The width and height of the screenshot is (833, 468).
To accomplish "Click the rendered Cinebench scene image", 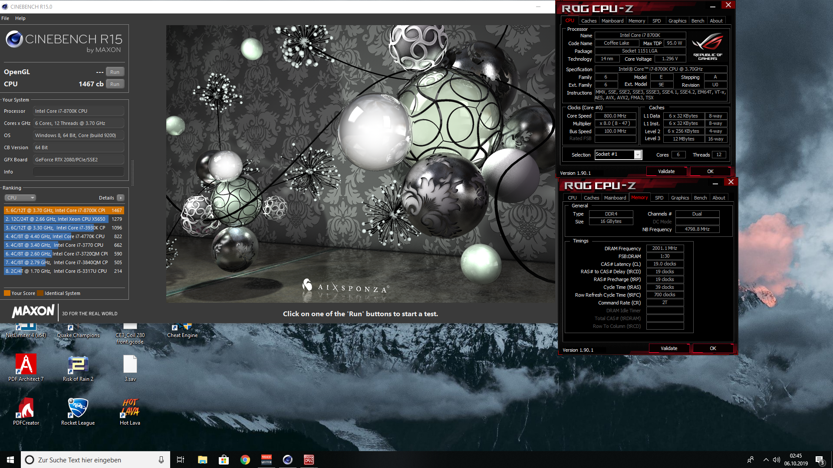I will (360, 164).
